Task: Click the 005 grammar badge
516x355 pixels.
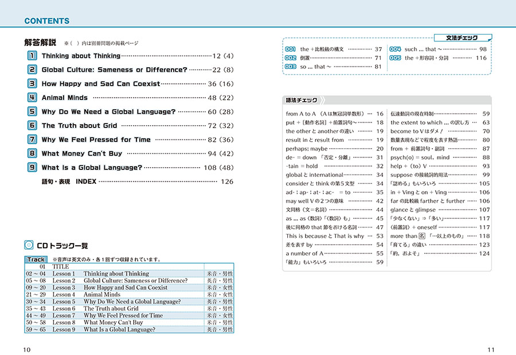Action: click(395, 58)
